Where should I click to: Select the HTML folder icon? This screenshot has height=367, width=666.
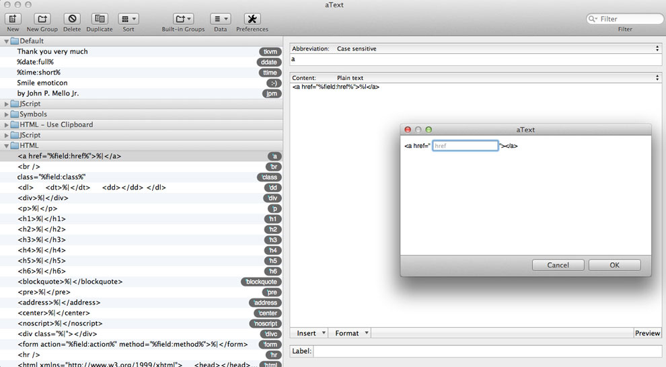tap(14, 146)
